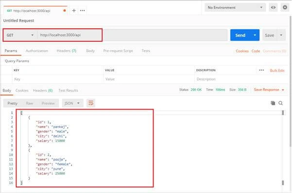Open the response Headers (6) tab
Image resolution: width=292 pixels, height=193 pixels.
click(x=43, y=90)
